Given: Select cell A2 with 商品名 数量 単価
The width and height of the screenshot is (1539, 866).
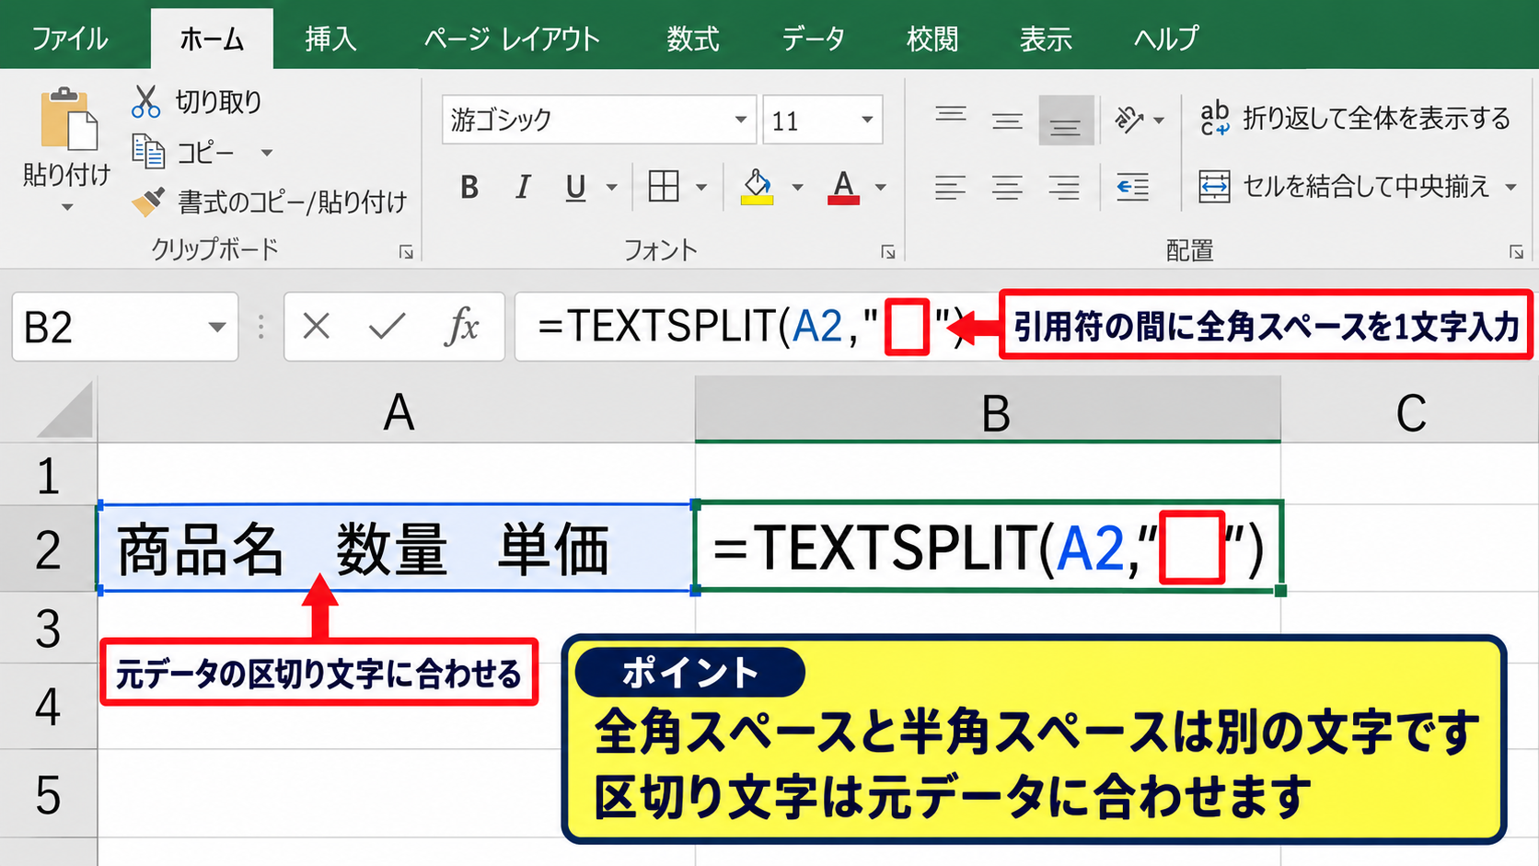Looking at the screenshot, I should [397, 548].
